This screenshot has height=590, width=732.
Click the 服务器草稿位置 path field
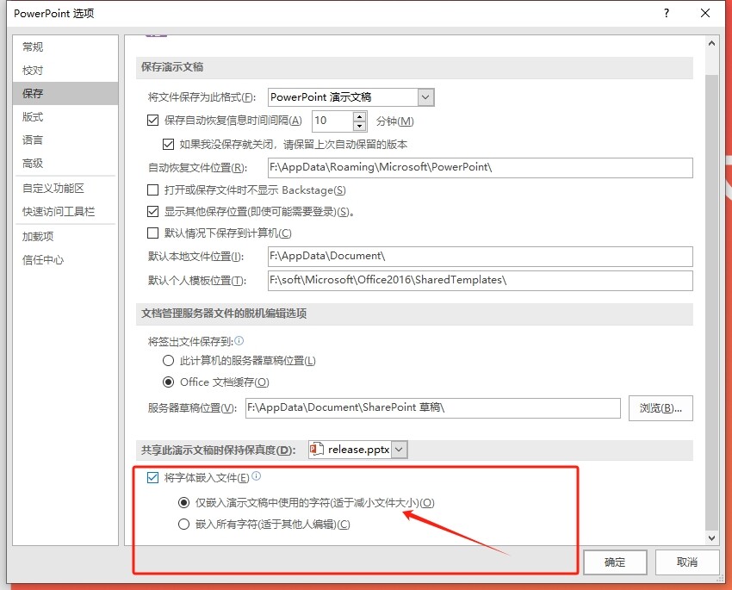coord(433,408)
